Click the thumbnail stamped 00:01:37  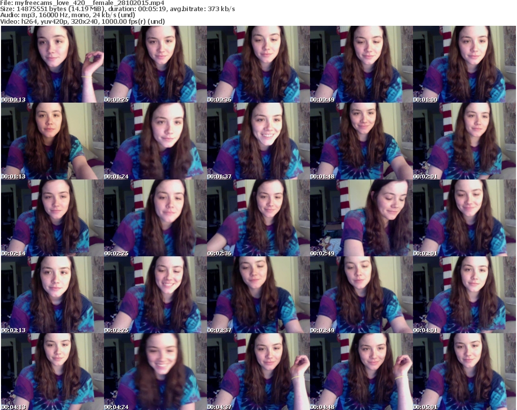point(258,141)
